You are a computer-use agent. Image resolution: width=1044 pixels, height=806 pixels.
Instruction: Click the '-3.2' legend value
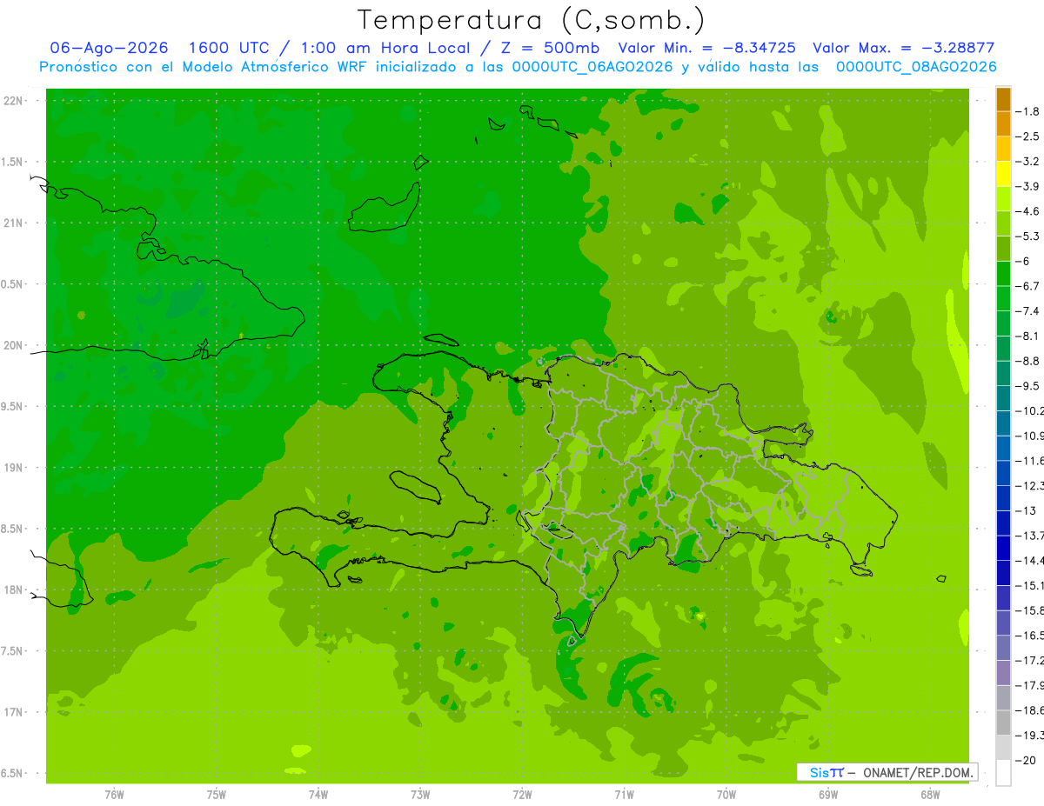point(1027,162)
